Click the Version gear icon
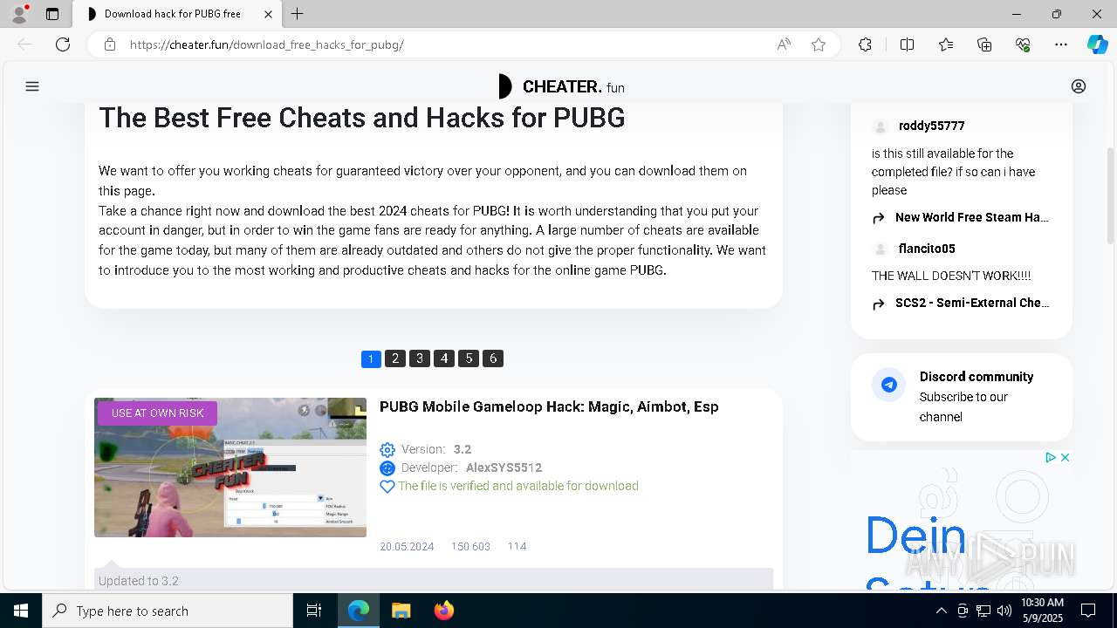 pyautogui.click(x=387, y=450)
